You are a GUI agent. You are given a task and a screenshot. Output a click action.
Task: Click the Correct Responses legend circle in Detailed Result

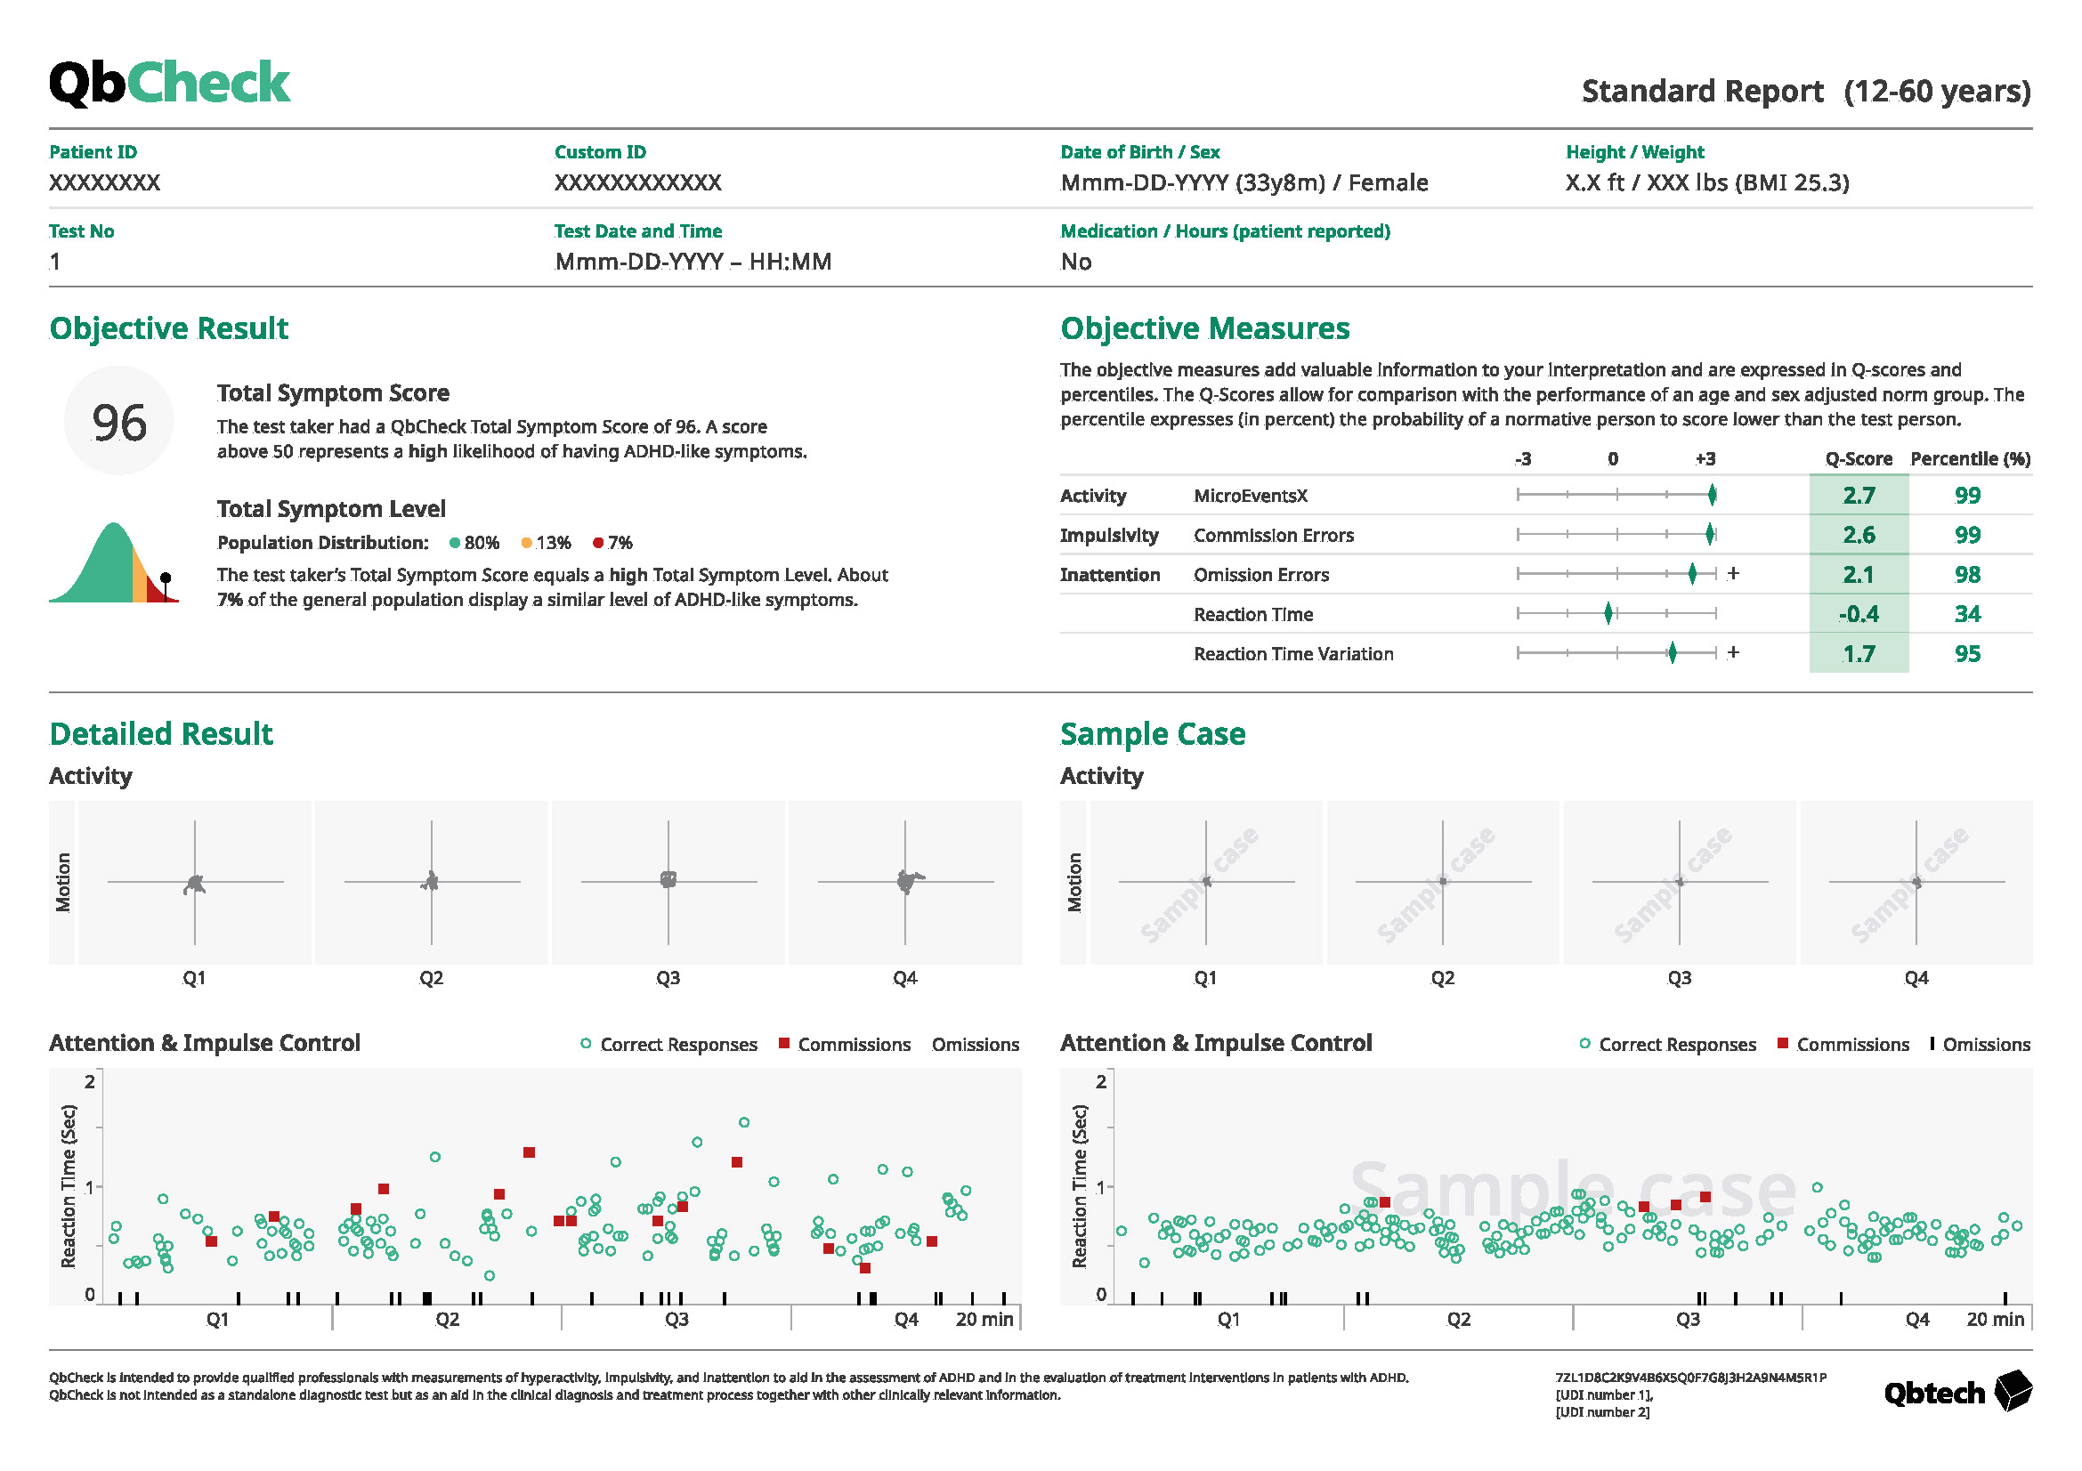pyautogui.click(x=586, y=1043)
